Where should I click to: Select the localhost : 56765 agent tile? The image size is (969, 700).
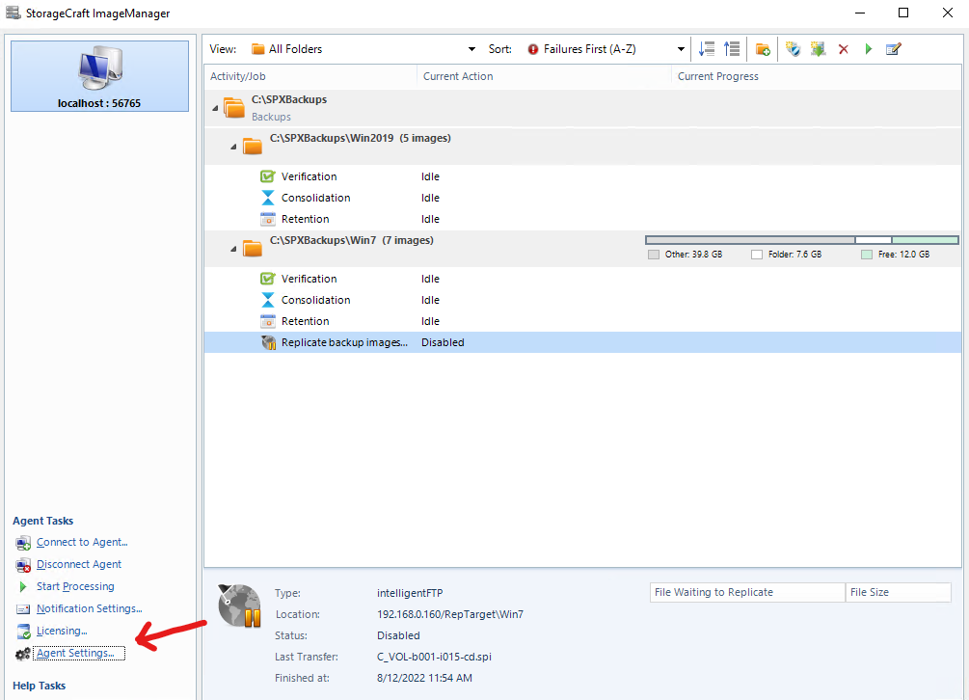click(x=99, y=75)
